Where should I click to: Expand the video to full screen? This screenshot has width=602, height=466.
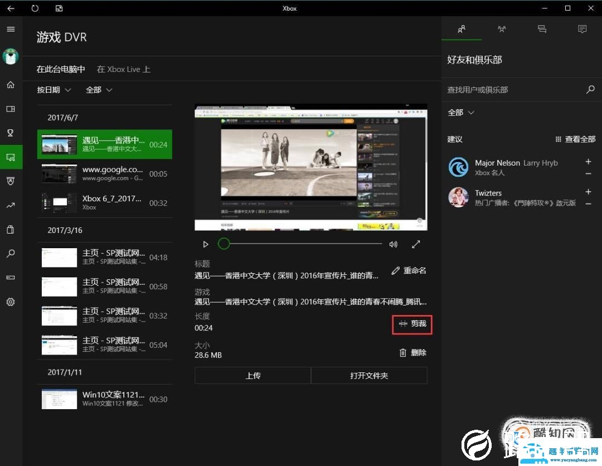tap(416, 244)
